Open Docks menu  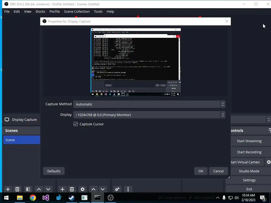click(40, 11)
